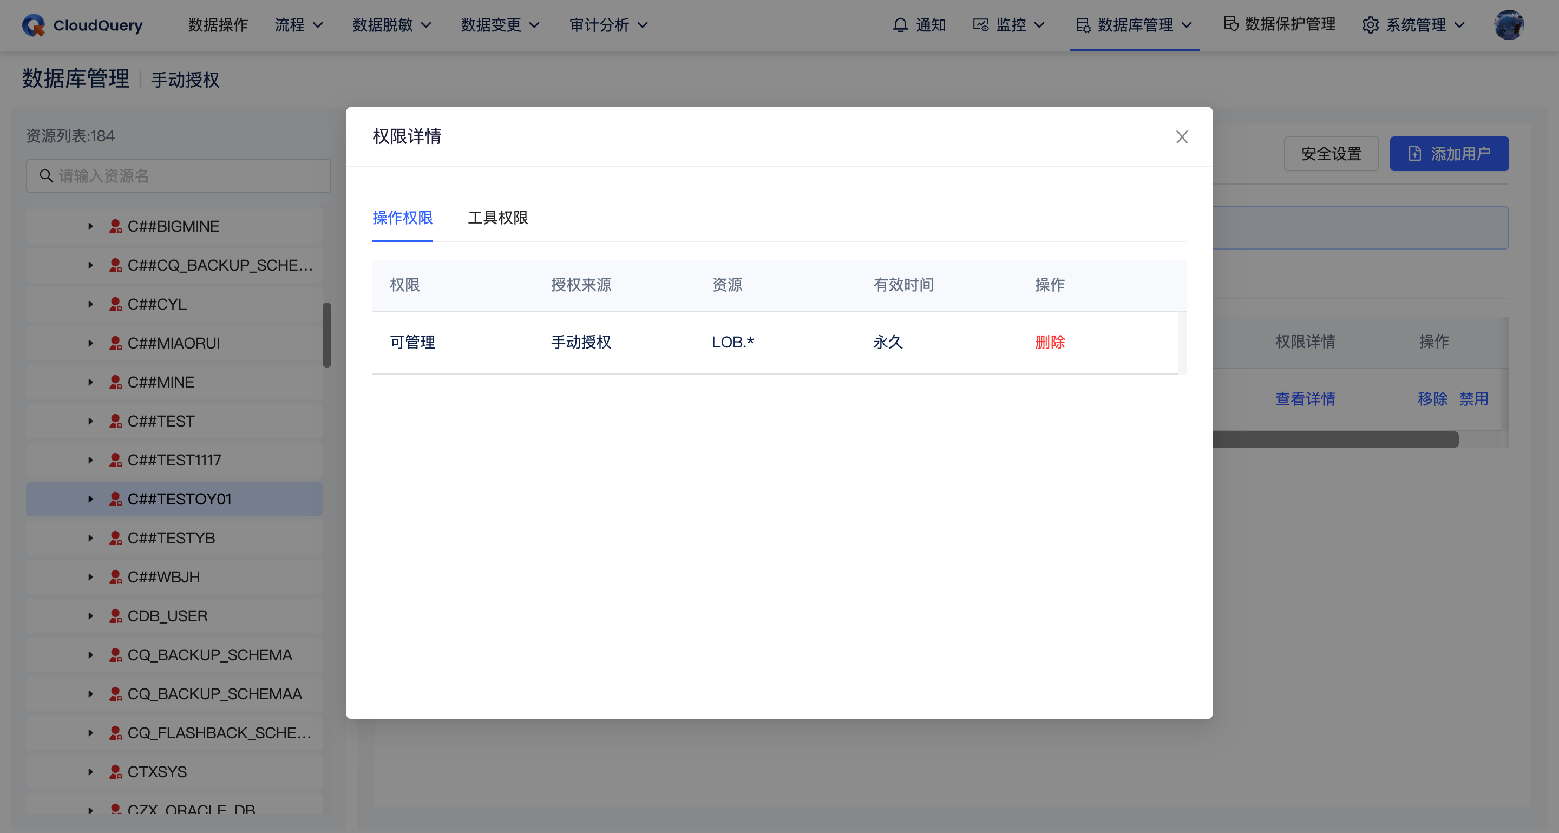
Task: Click the CloudQuery logo icon
Action: [34, 25]
